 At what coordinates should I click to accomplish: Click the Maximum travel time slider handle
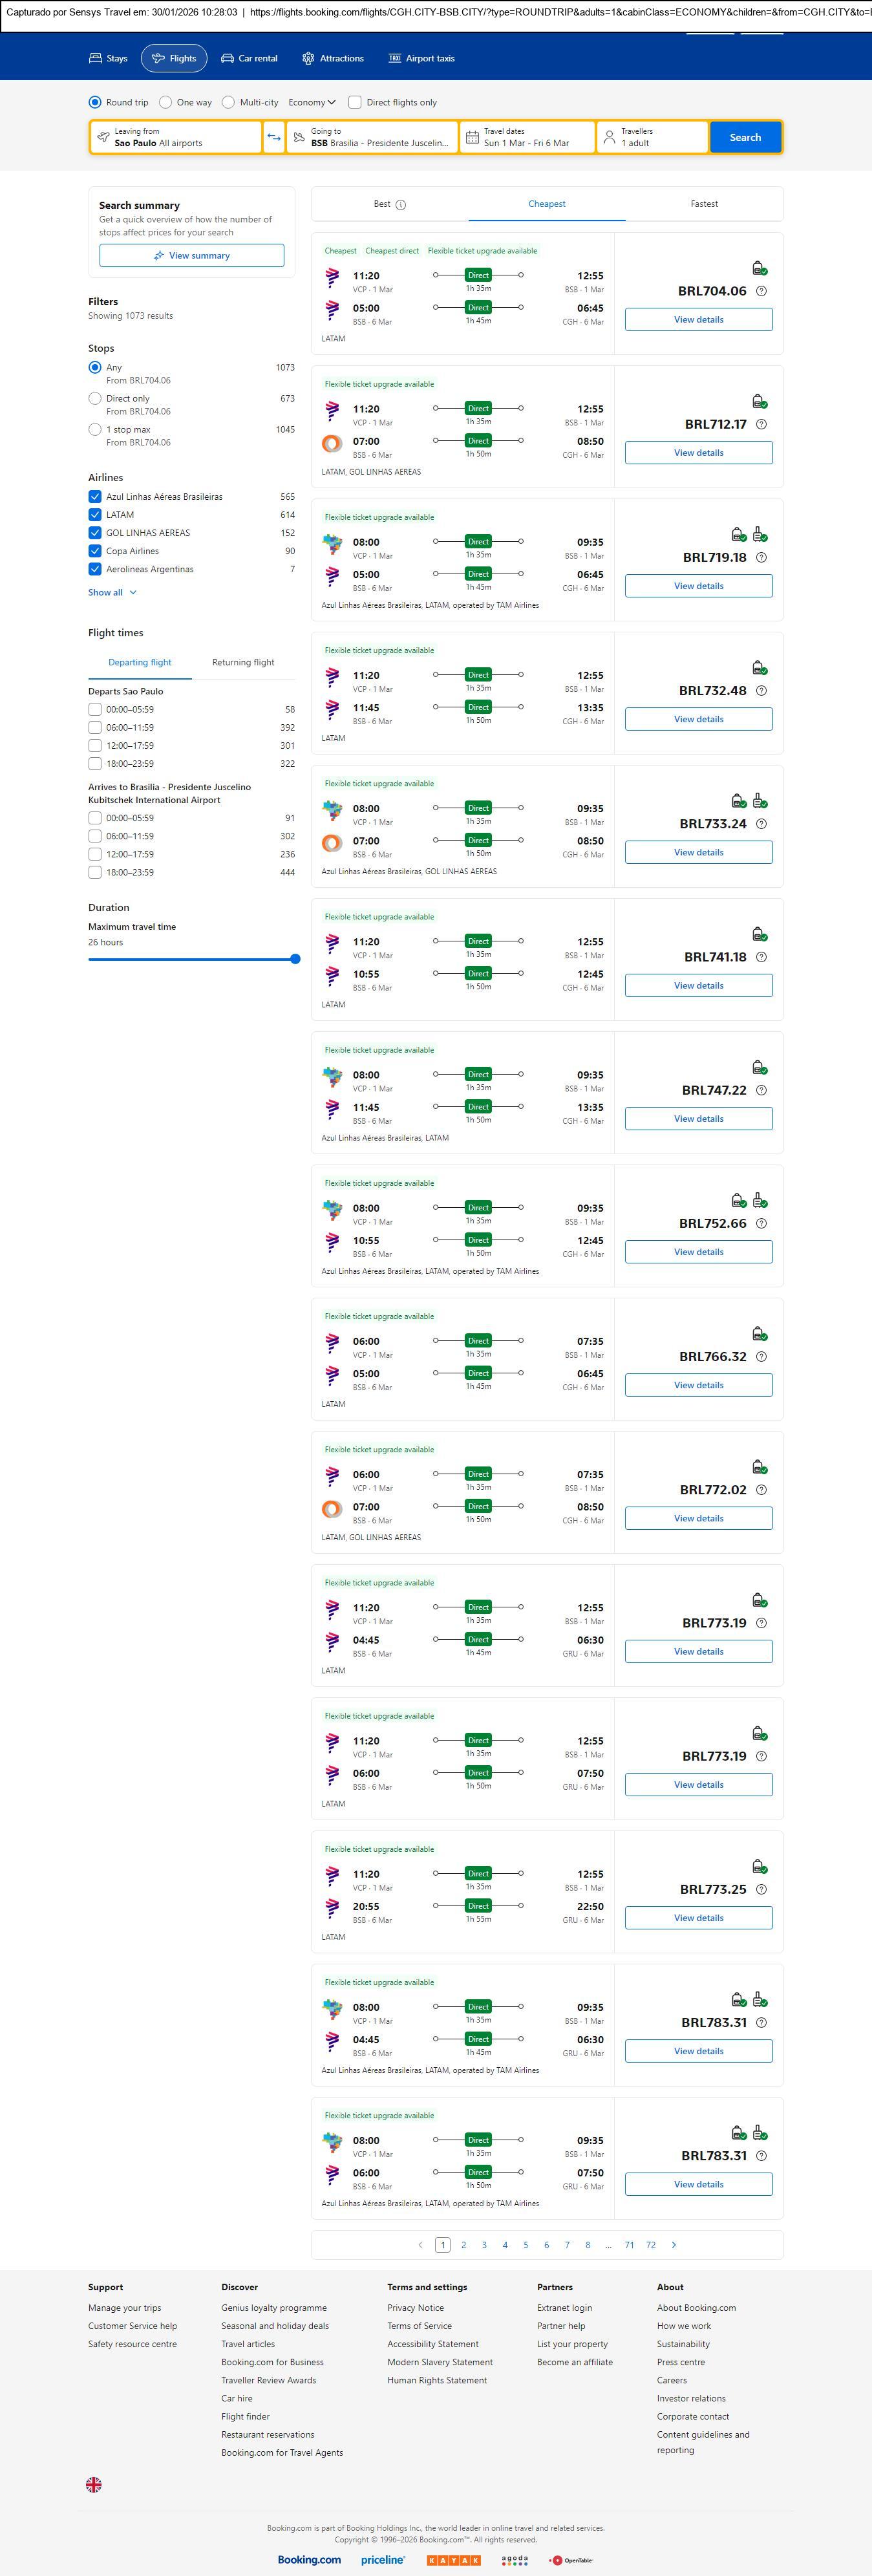[295, 959]
